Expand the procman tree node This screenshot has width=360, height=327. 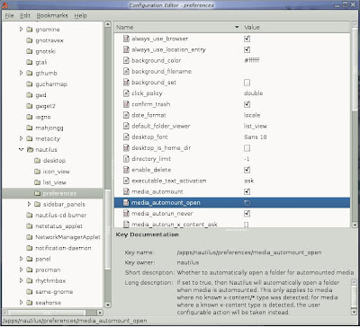coord(21,270)
